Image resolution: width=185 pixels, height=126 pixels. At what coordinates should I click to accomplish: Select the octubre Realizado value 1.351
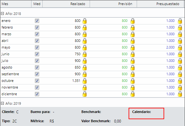point(76,81)
